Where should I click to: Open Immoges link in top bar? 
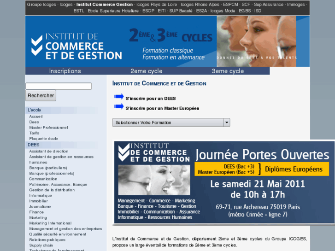(296, 5)
